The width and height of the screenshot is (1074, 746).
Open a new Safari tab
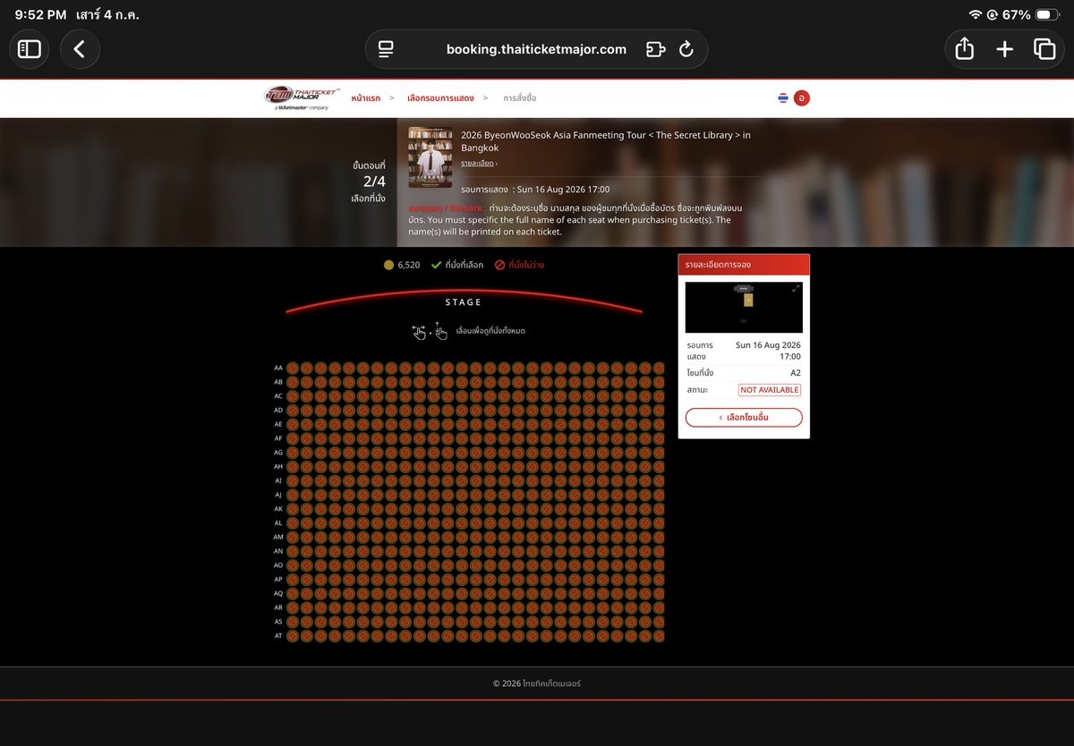[x=1004, y=49]
